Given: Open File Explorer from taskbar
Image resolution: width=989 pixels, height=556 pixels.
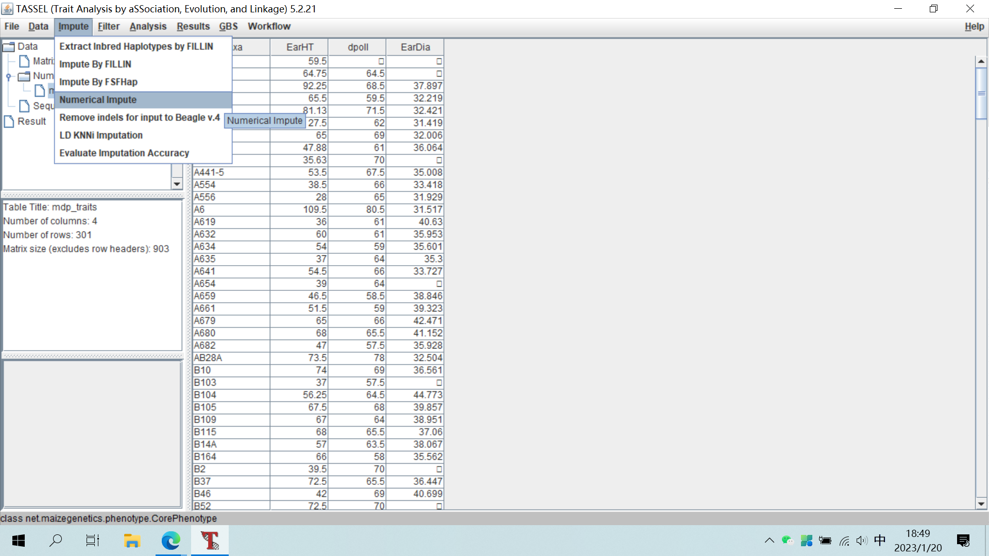Looking at the screenshot, I should tap(132, 541).
